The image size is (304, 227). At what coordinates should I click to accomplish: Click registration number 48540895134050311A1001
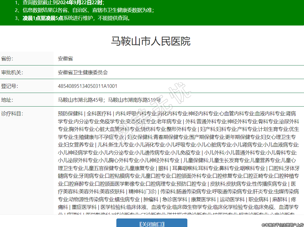pyautogui.click(x=87, y=86)
